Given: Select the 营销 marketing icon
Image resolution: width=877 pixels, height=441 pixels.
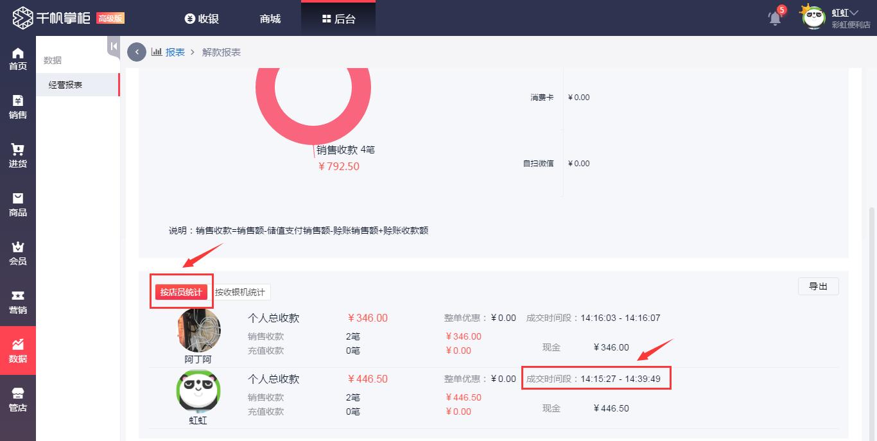Looking at the screenshot, I should 17,301.
